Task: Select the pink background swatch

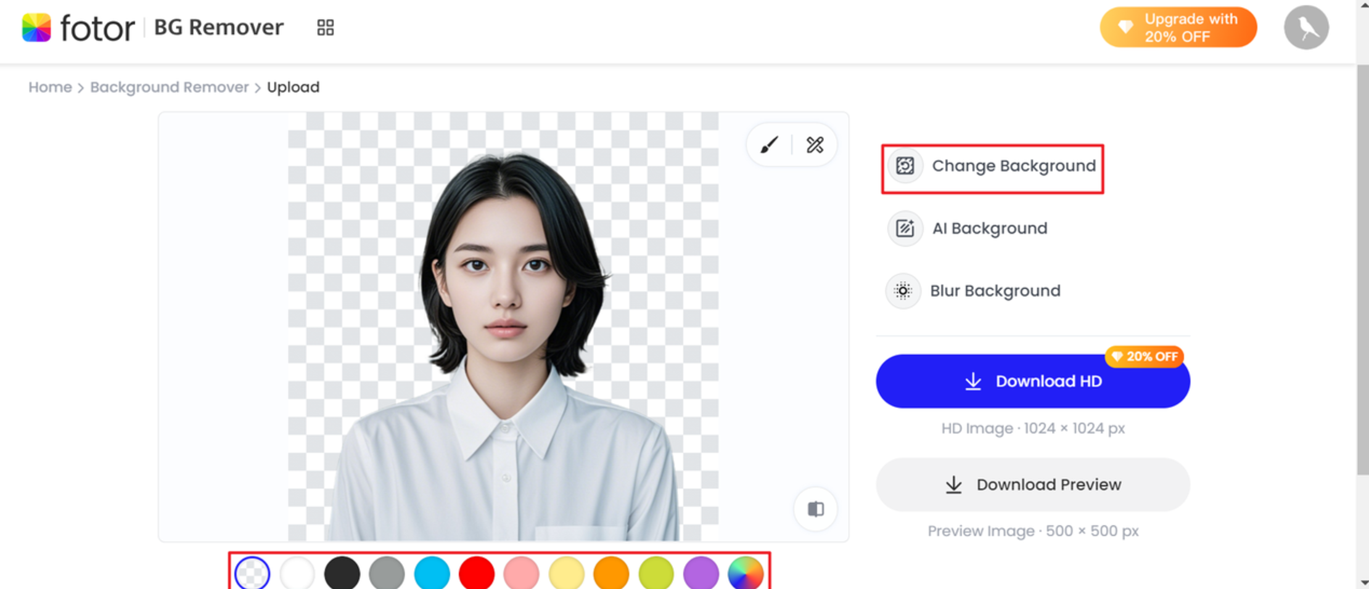Action: point(521,573)
